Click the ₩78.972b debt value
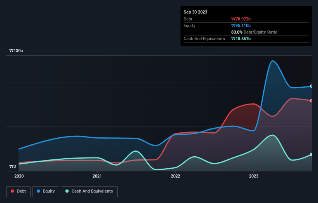Viewport: 318px width, 203px height. pos(241,19)
